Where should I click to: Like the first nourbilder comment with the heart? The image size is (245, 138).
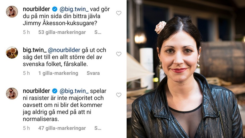[119, 13]
